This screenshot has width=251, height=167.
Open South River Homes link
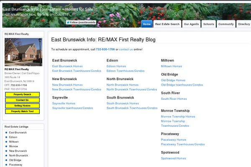(174, 99)
